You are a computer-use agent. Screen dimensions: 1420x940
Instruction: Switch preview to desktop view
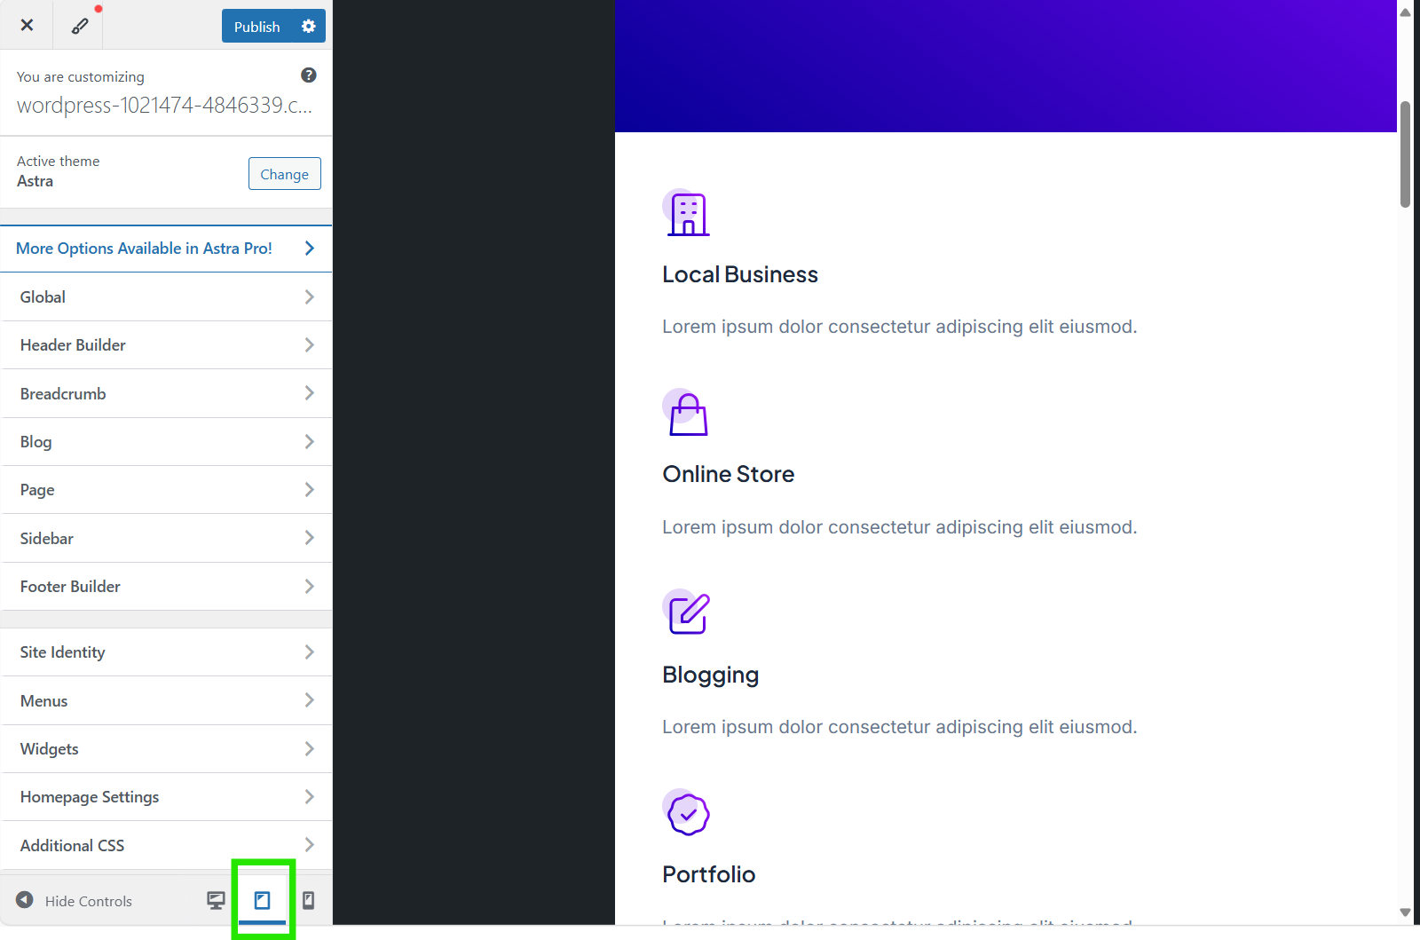point(215,900)
